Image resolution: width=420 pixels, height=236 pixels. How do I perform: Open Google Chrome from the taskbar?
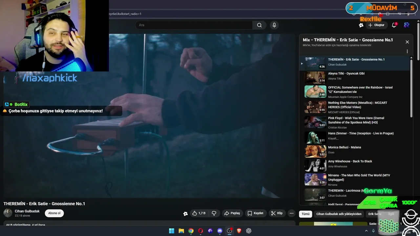[x=191, y=231]
